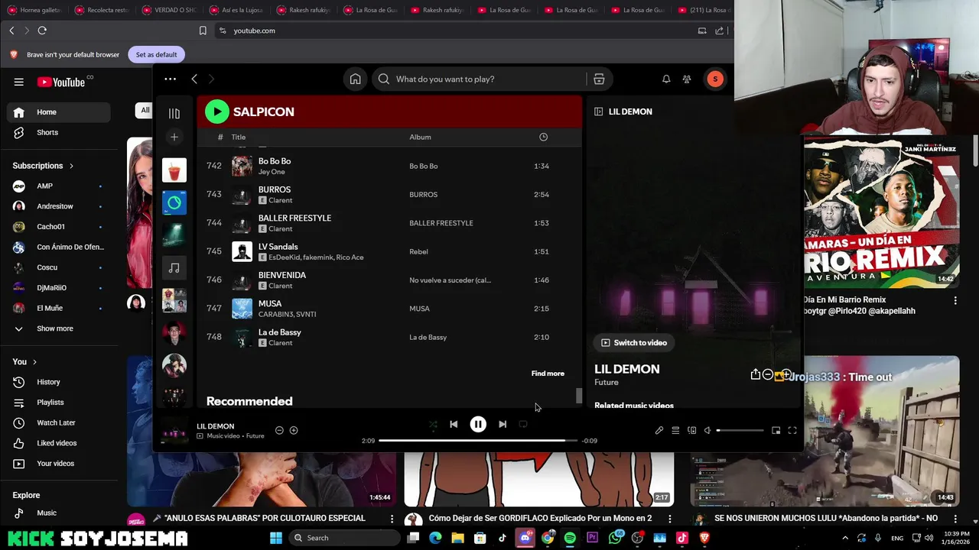Viewport: 979px width, 550px height.
Task: Click Spotify three-dots main menu
Action: coord(171,79)
